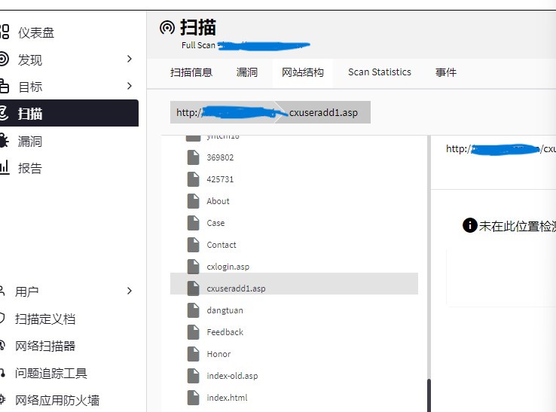The image size is (556, 412).
Task: Open 仪表盘 in the sidebar
Action: [x=36, y=32]
